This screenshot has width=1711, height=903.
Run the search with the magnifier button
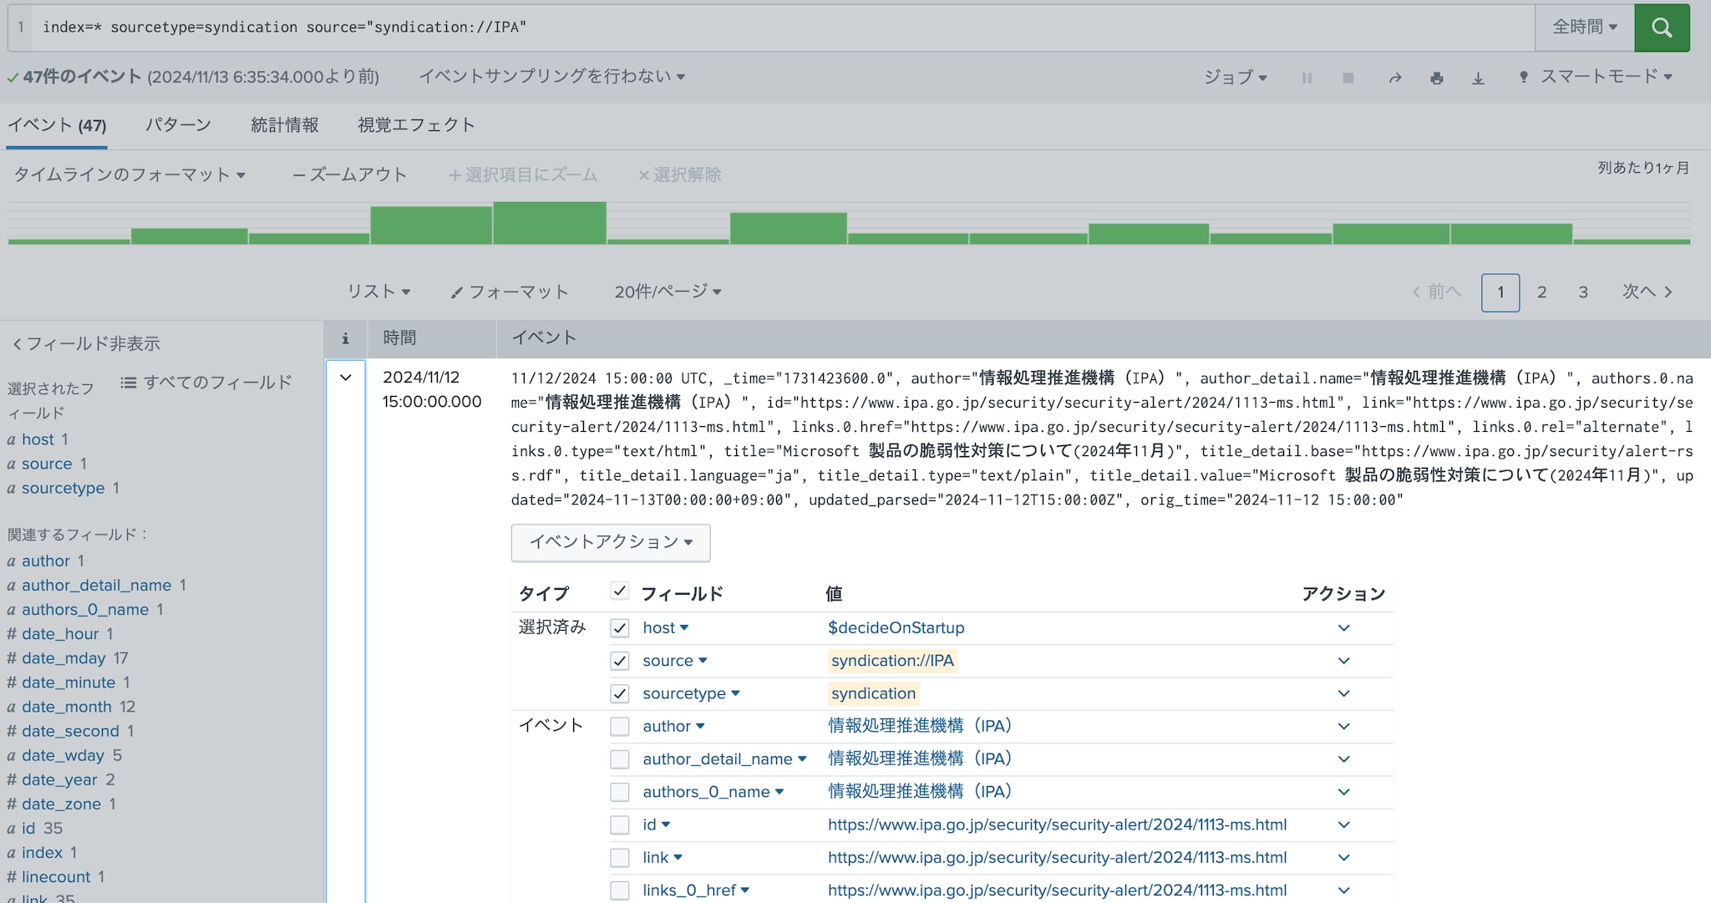(1662, 28)
